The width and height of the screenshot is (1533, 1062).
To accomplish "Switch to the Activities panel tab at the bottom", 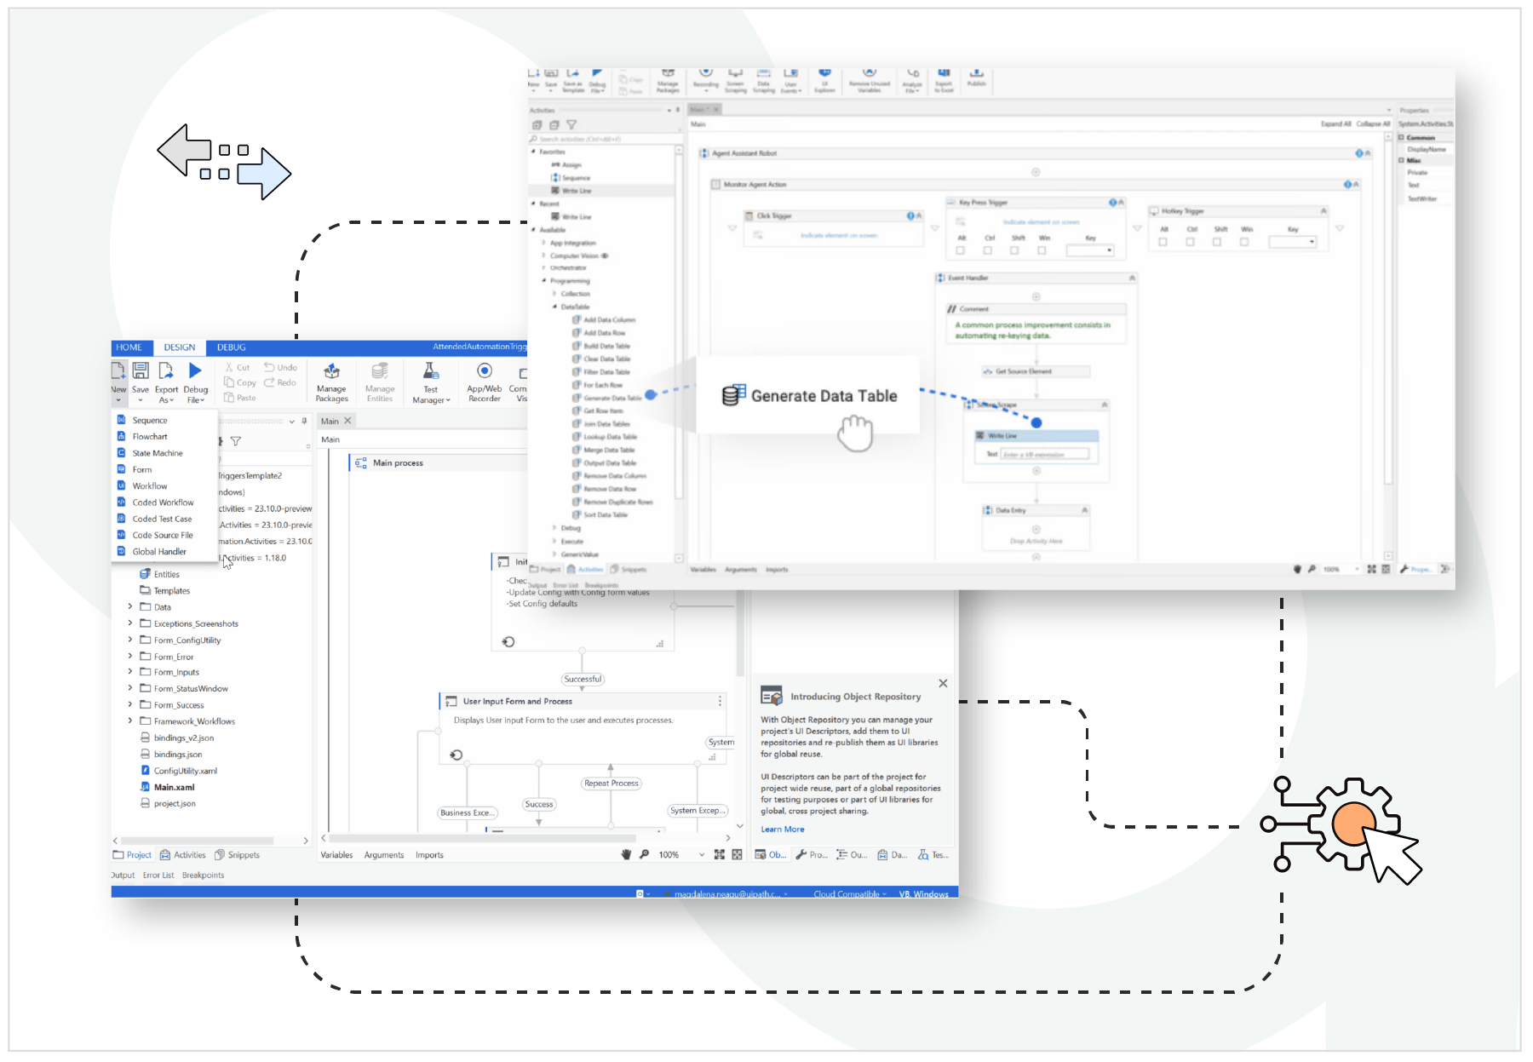I will coord(183,855).
